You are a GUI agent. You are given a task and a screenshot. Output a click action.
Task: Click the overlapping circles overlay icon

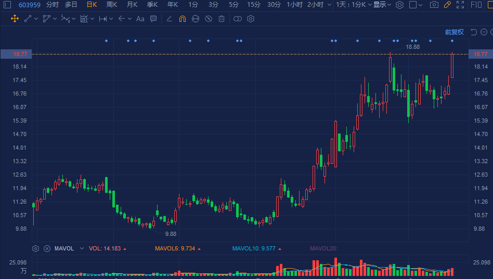238,19
